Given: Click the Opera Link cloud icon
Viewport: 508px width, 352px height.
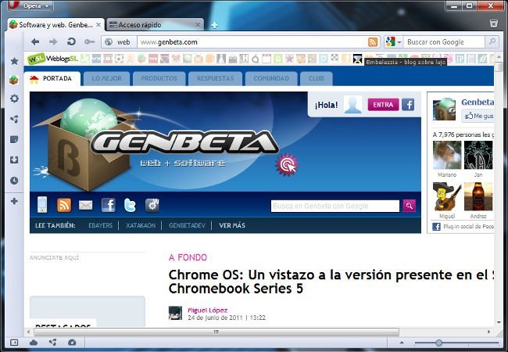Looking at the screenshot, I should click(34, 343).
